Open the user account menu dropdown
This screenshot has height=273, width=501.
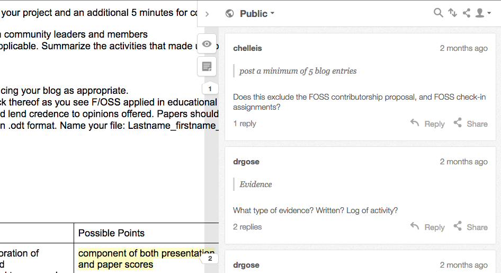481,13
